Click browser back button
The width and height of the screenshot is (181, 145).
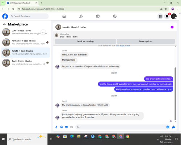click(x=3, y=9)
